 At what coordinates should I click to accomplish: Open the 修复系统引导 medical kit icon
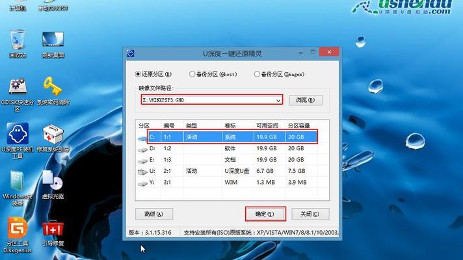pyautogui.click(x=52, y=135)
